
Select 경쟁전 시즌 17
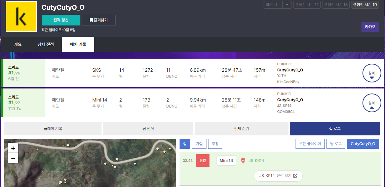(306, 5)
